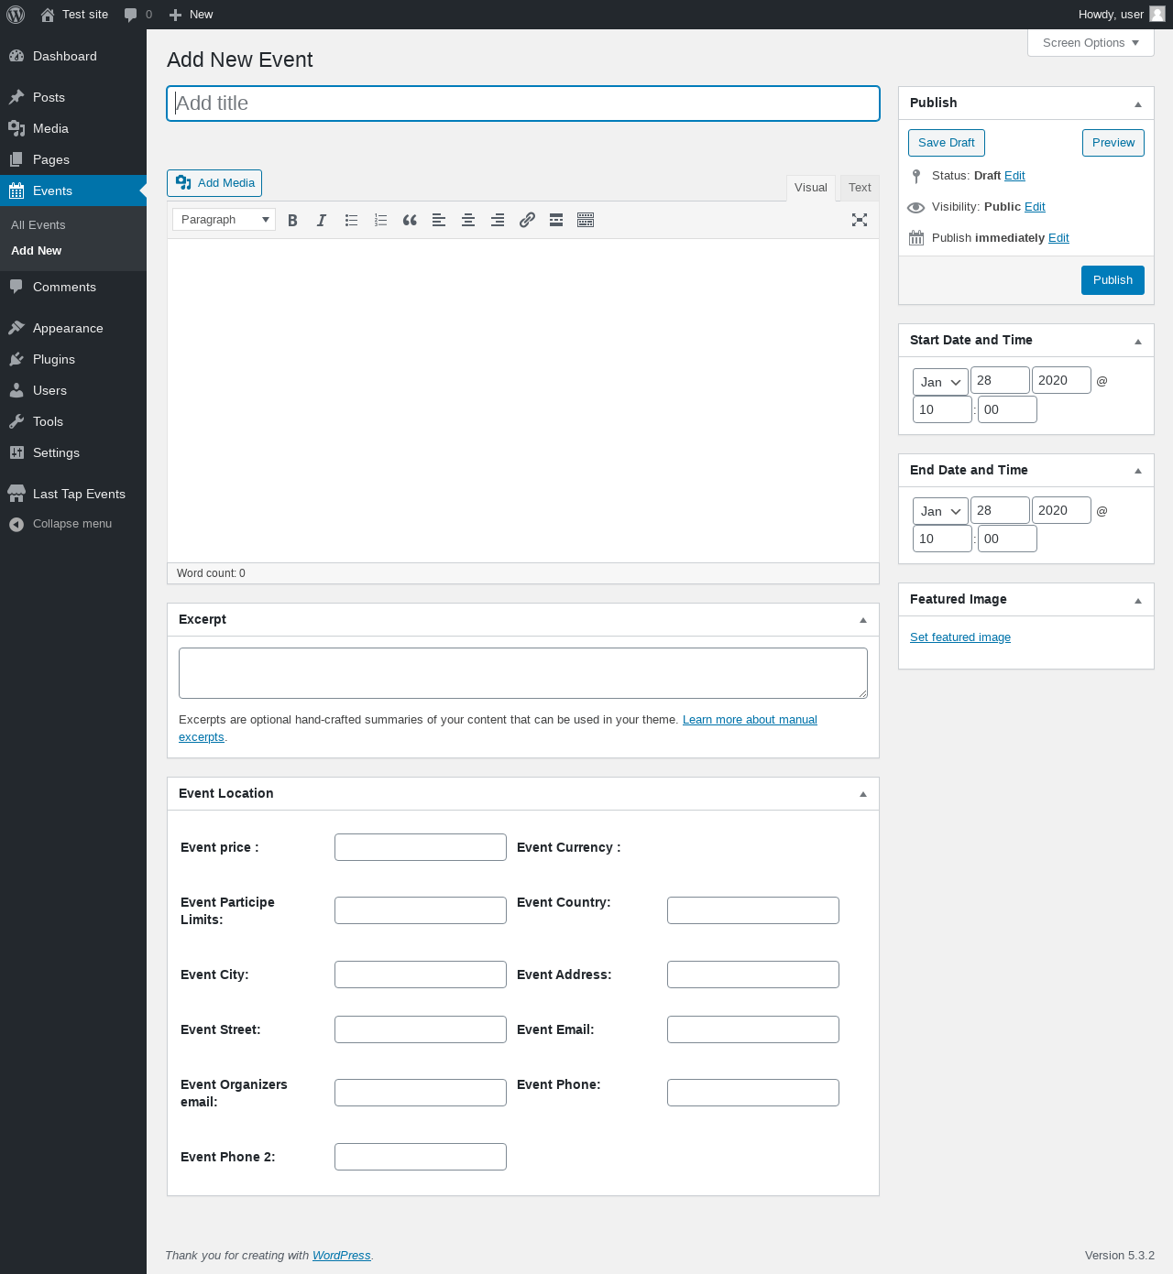Click the Event Email input
Viewport: 1173px width, 1274px height.
click(753, 1029)
